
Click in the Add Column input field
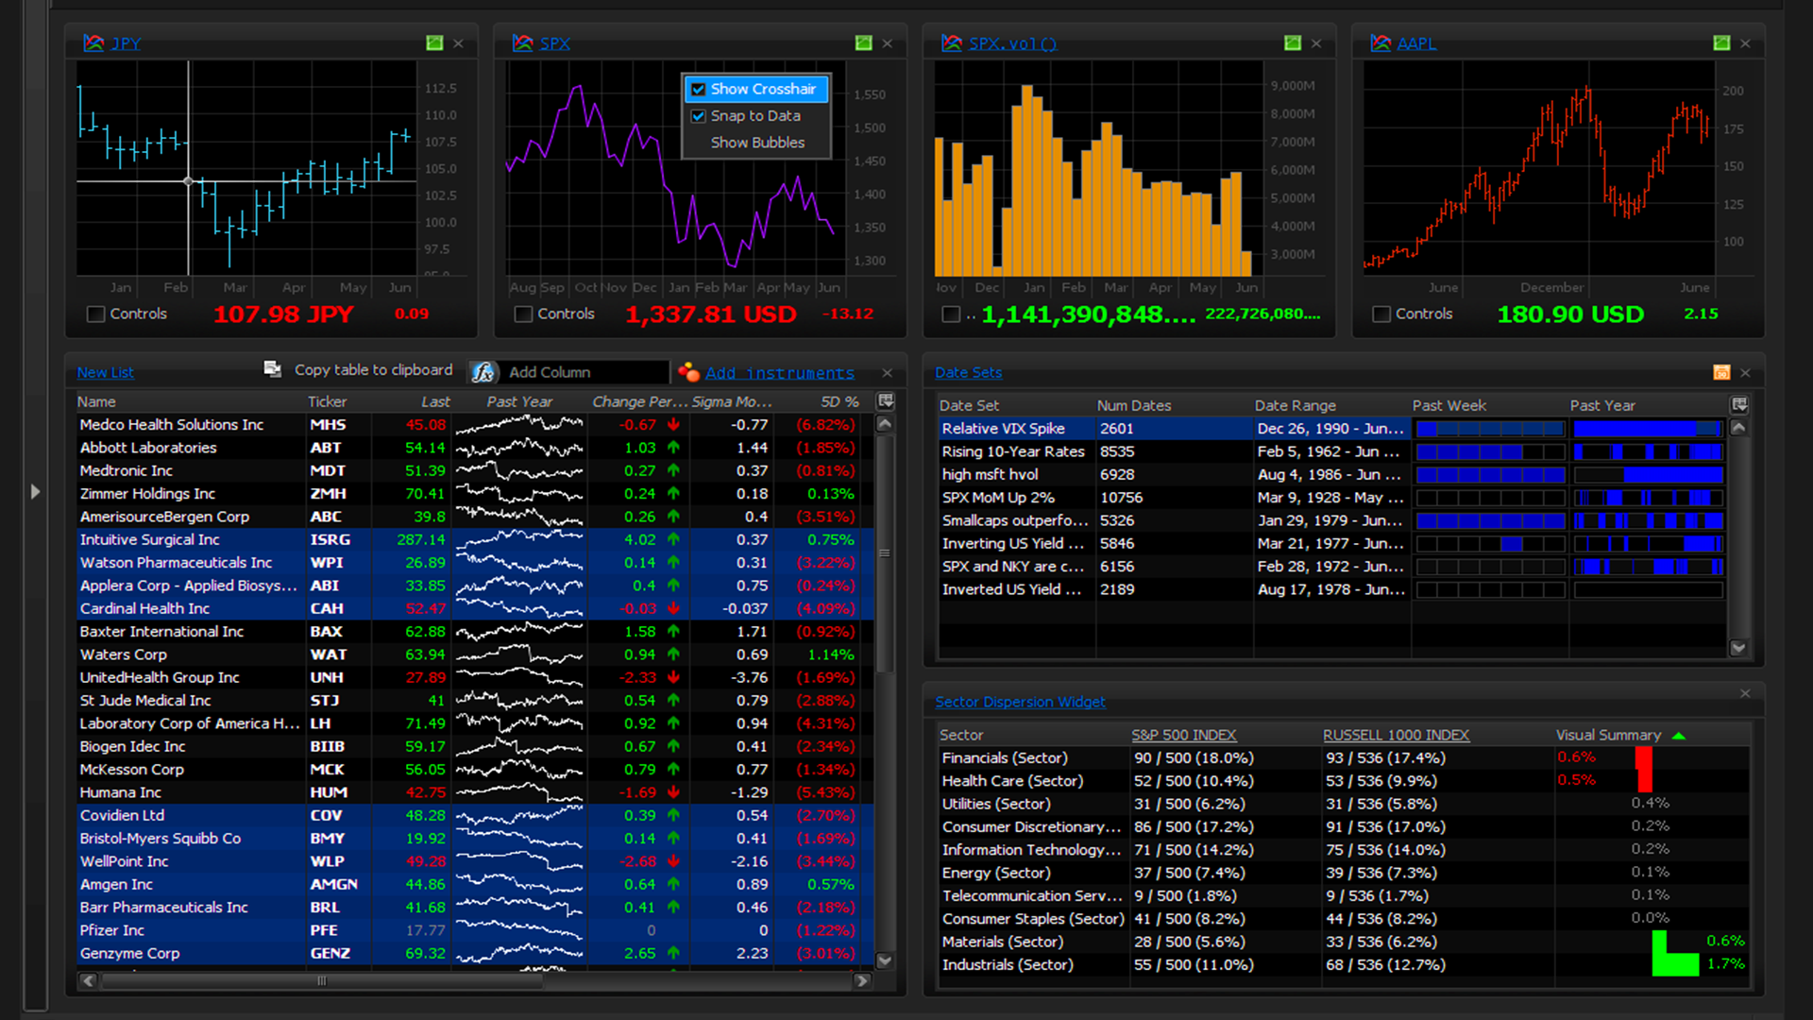click(585, 373)
